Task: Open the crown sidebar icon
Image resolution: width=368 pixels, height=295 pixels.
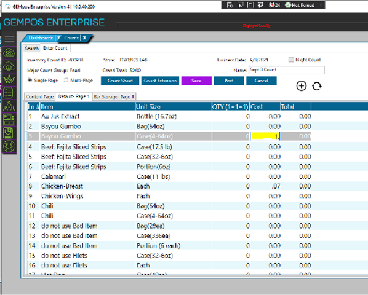Action: click(9, 79)
